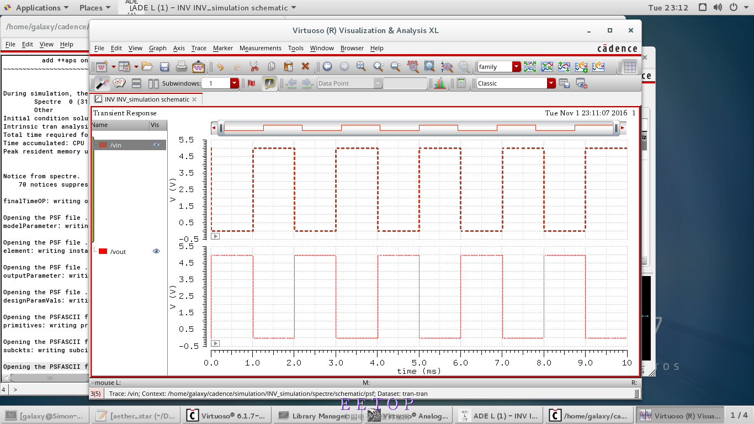
Task: Place a marker using the red flag icon
Action: 252,83
